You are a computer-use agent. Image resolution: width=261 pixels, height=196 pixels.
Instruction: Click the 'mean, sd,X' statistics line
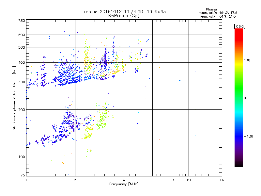tap(217, 16)
